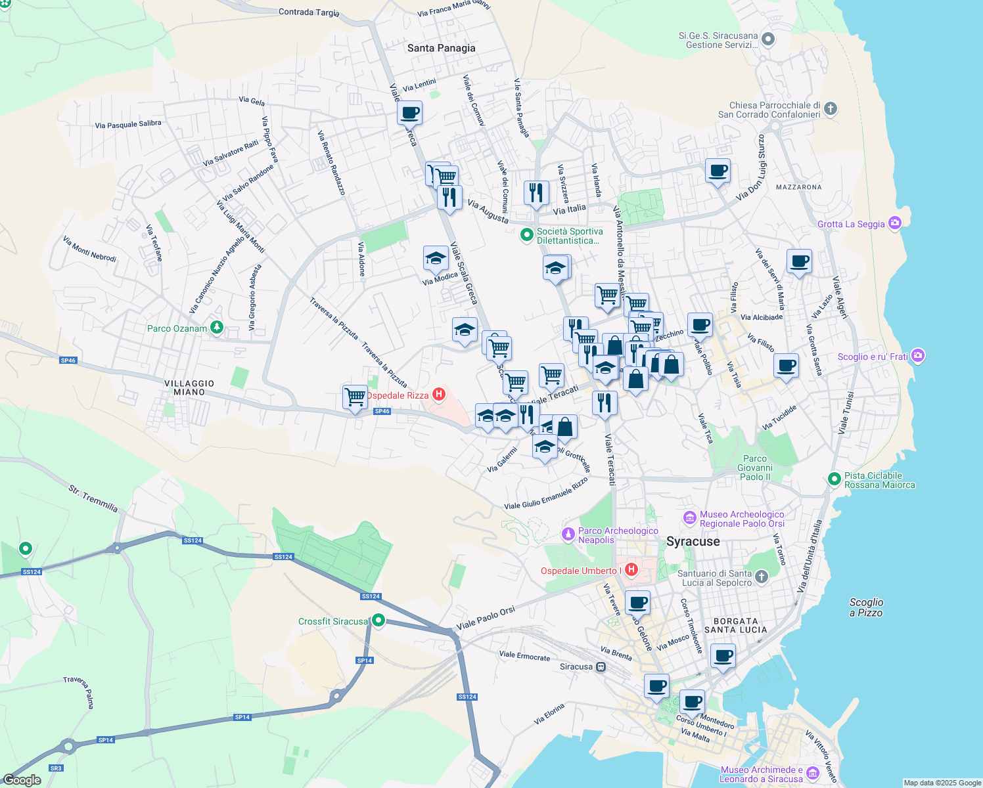Click Ospedale Umberto I hospital icon
Viewport: 983px width, 788px height.
pos(631,569)
